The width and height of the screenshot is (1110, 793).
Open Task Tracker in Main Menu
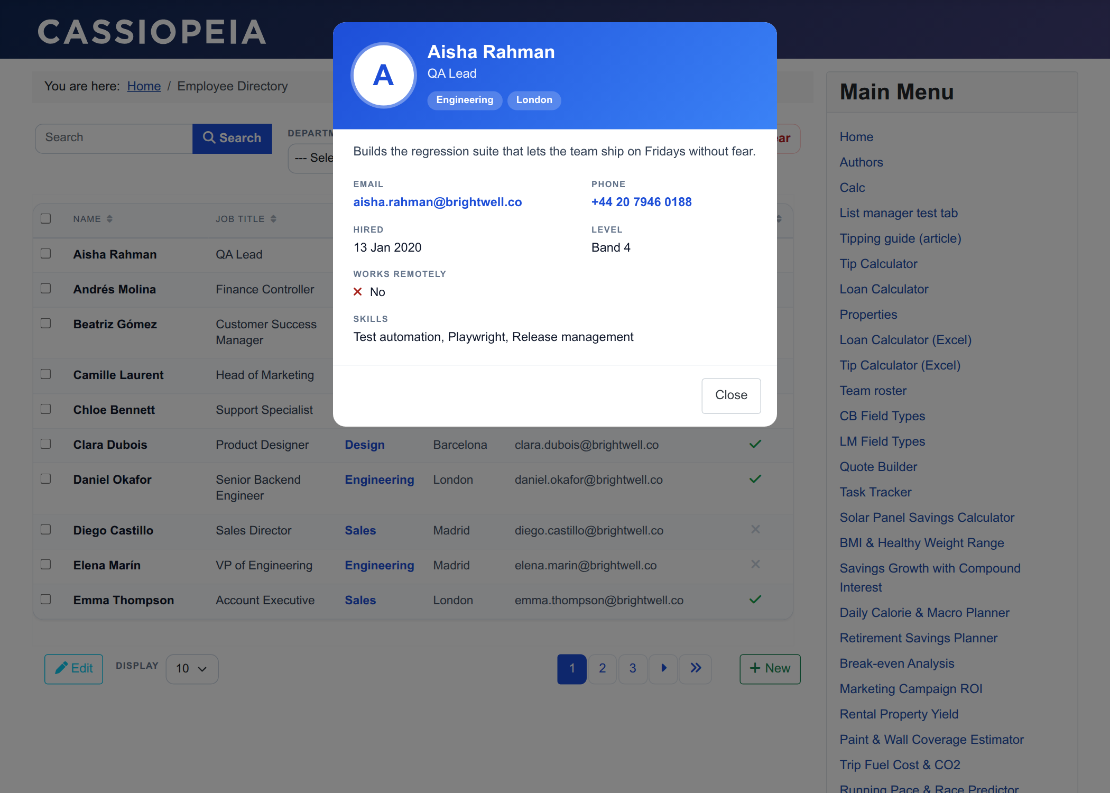(876, 492)
